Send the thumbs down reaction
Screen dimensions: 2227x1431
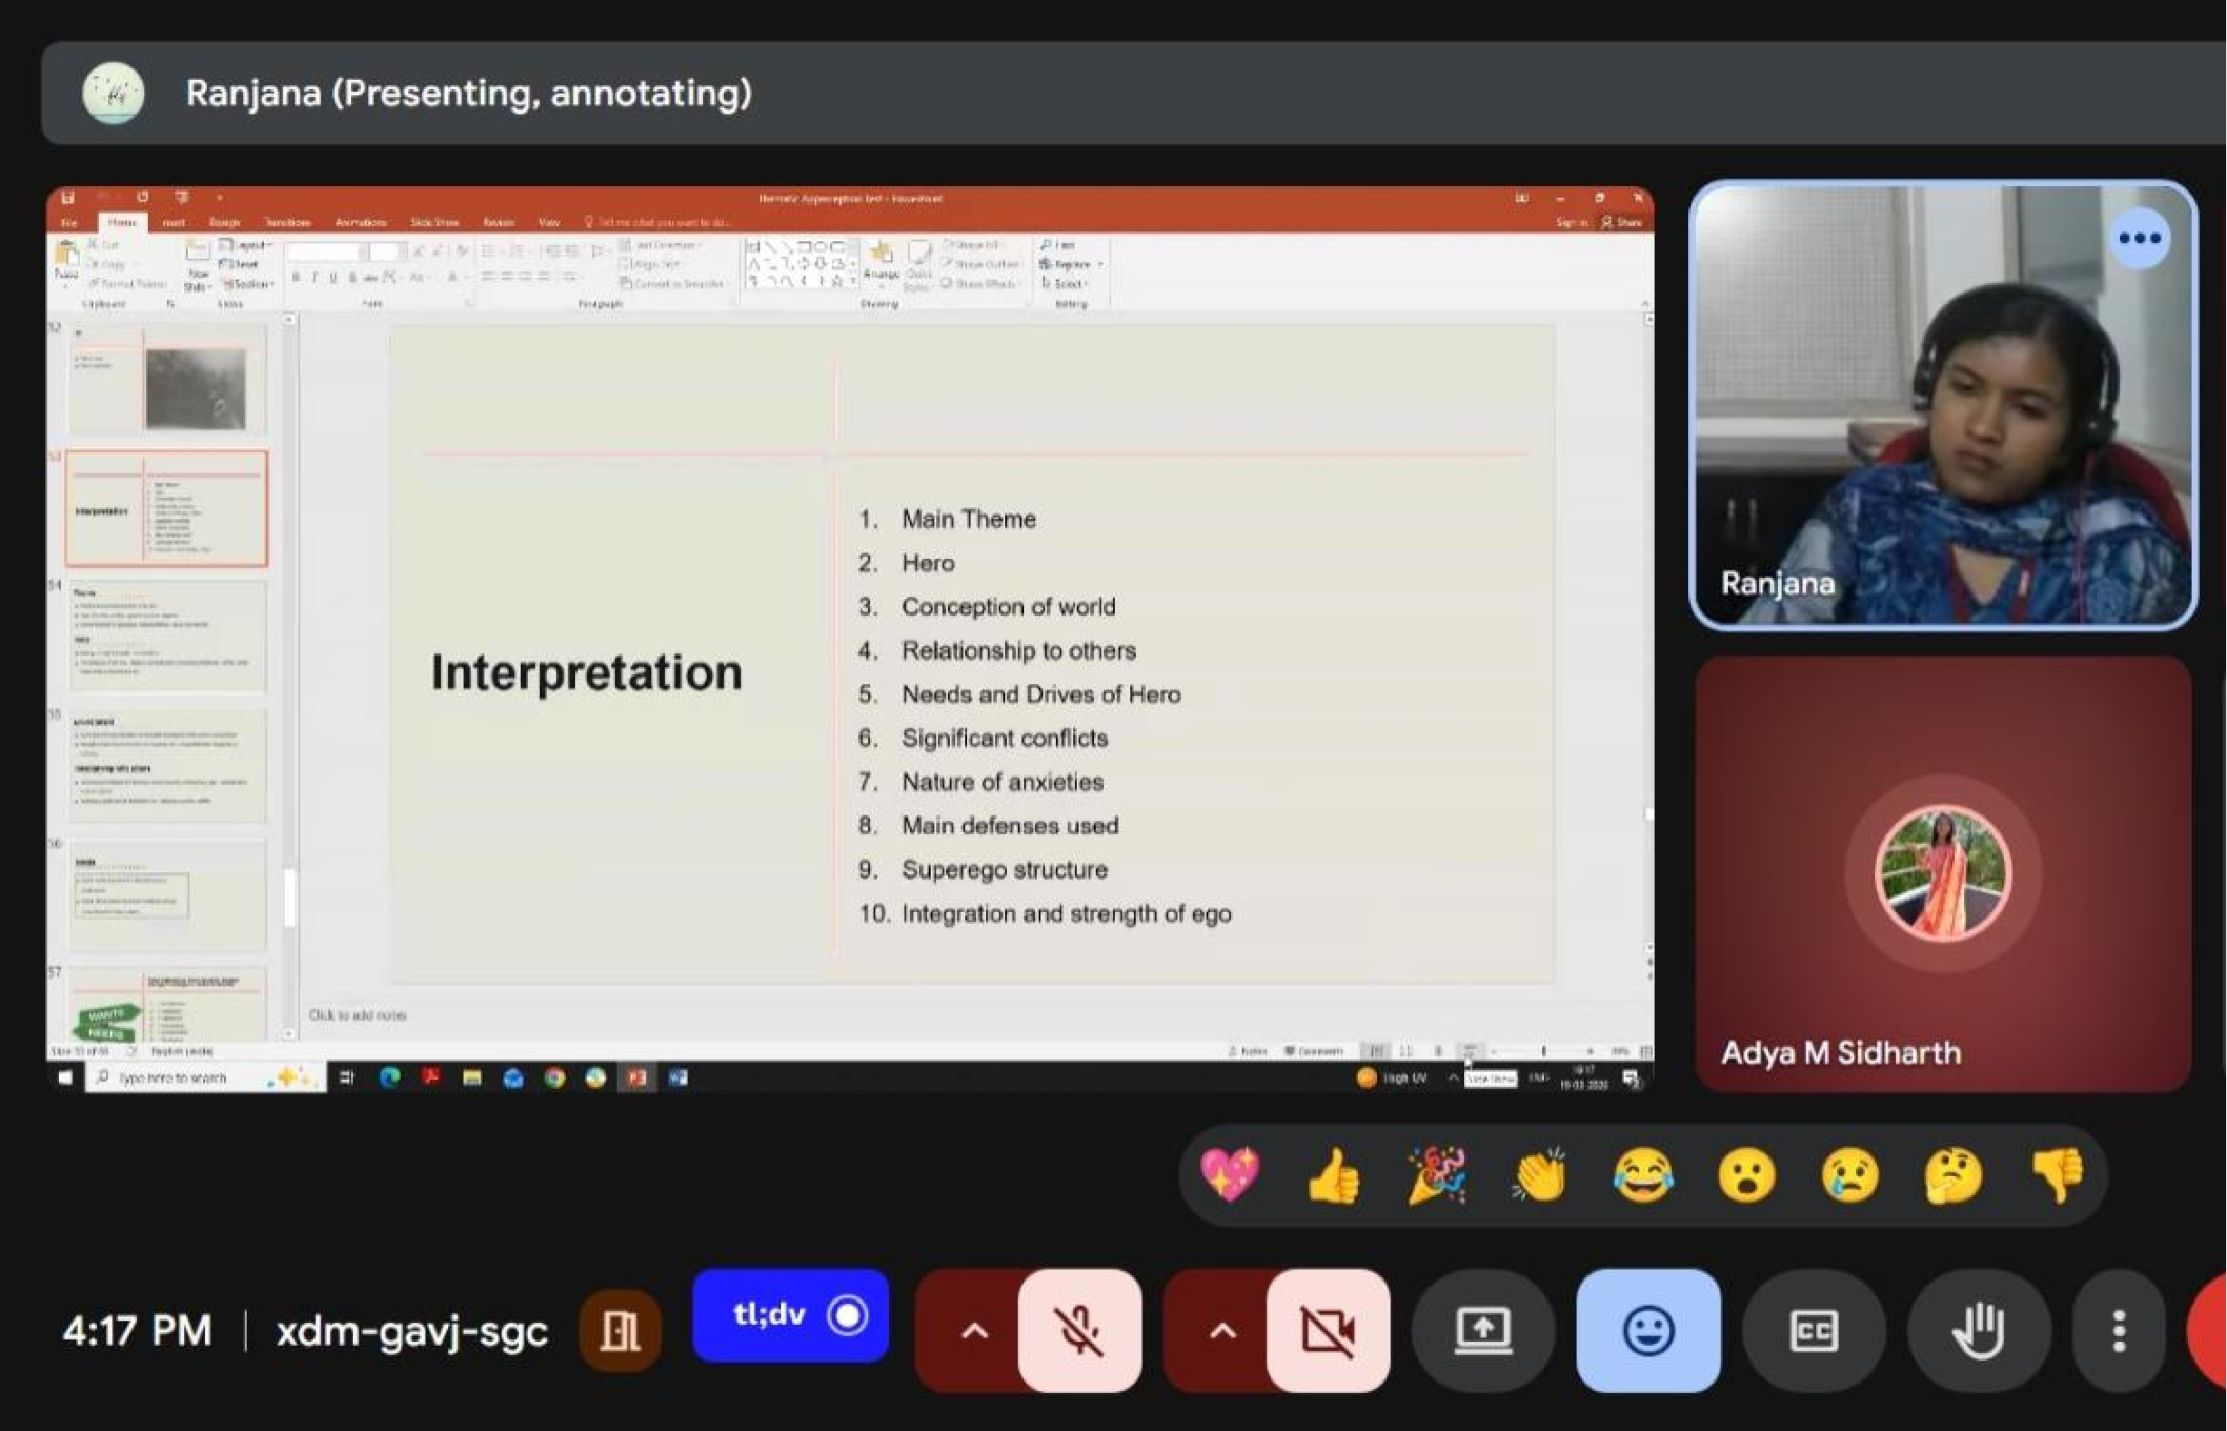(x=2057, y=1175)
